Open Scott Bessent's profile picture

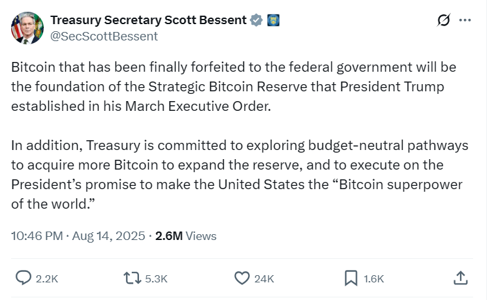point(27,27)
